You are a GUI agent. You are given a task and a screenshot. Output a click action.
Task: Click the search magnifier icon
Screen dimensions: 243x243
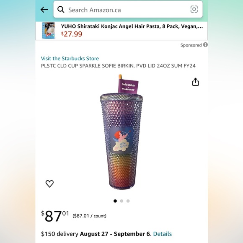tap(61, 10)
